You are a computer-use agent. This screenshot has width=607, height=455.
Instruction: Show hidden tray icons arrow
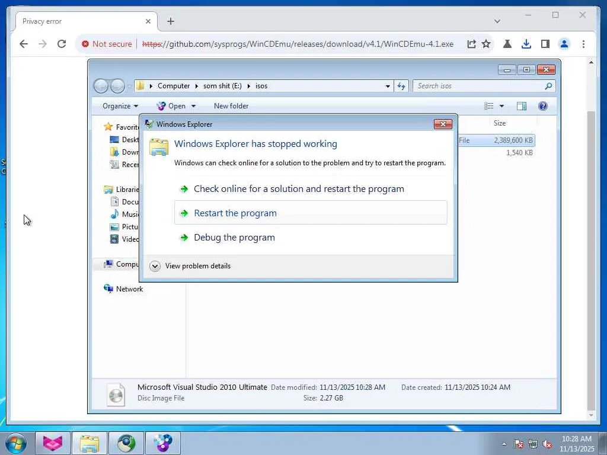[x=504, y=444]
